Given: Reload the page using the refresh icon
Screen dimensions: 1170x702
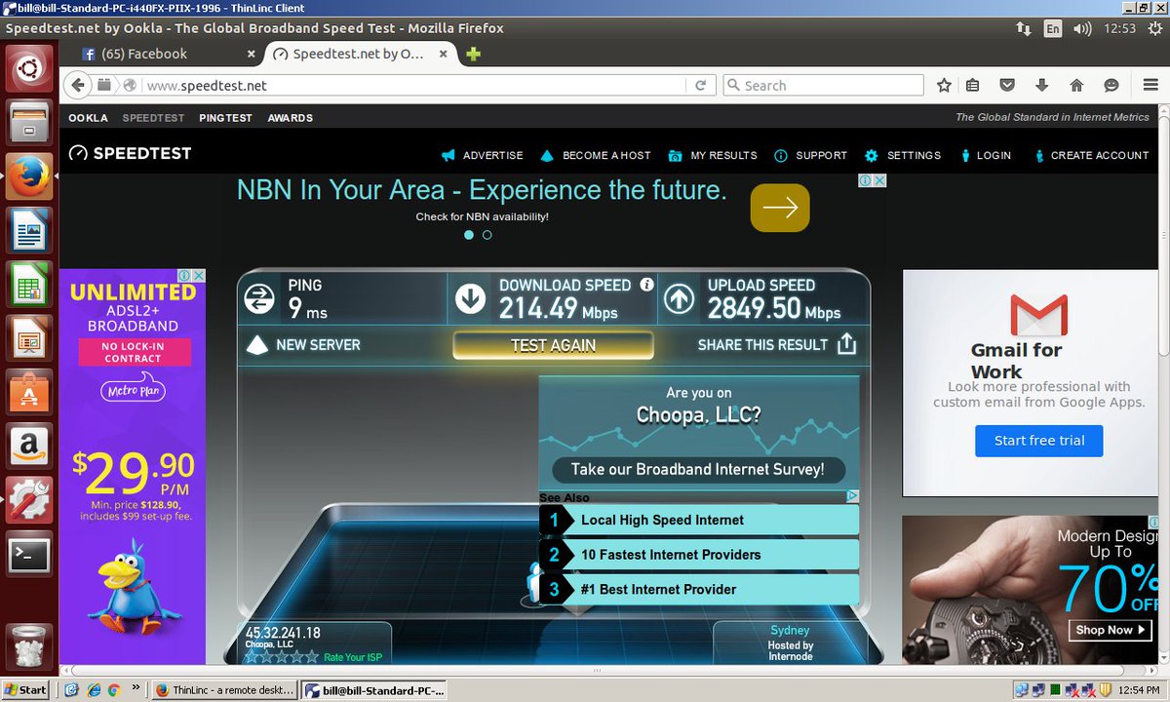Looking at the screenshot, I should pyautogui.click(x=700, y=86).
